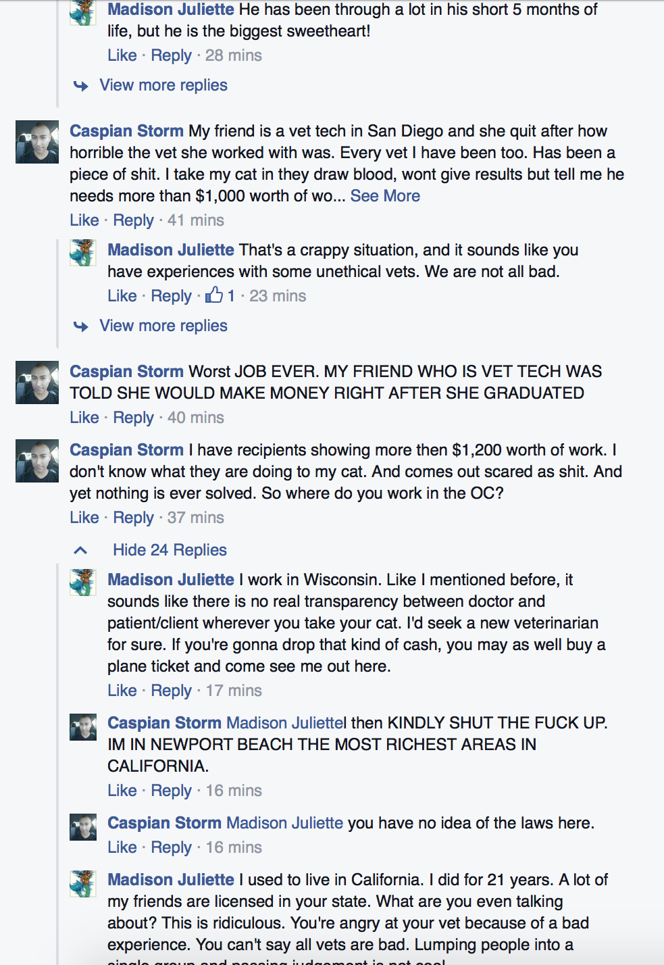Click thumbs-up icon on 23 mins reply
The image size is (664, 965).
pos(214,295)
